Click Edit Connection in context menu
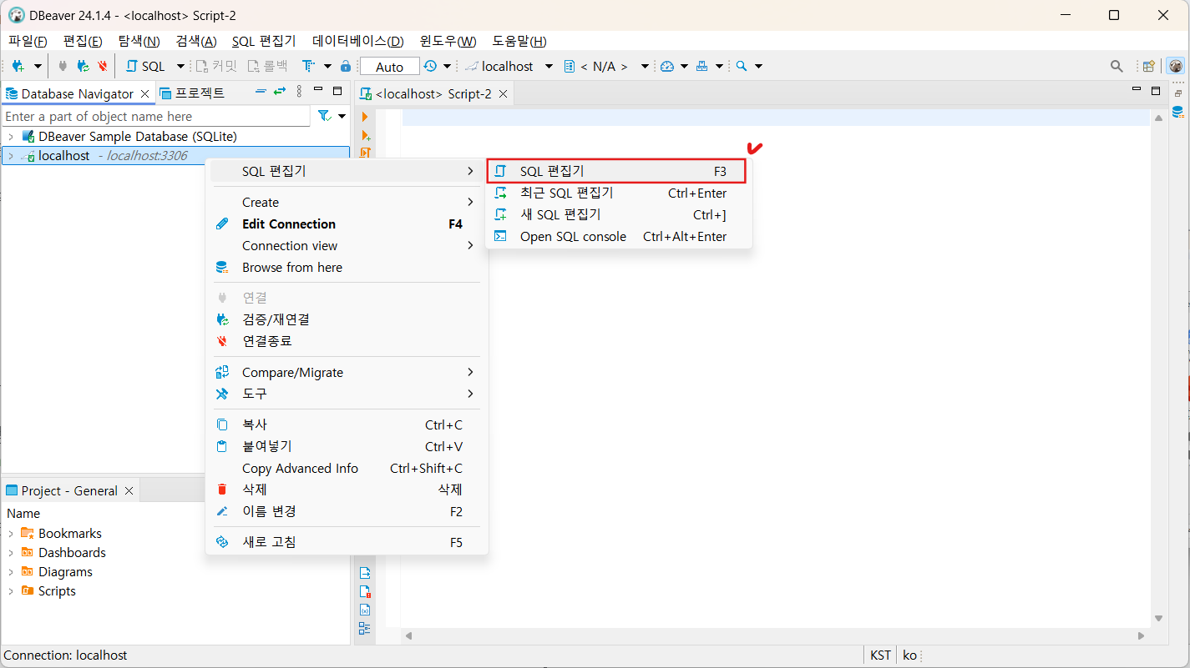Viewport: 1190px width, 668px height. click(x=347, y=224)
